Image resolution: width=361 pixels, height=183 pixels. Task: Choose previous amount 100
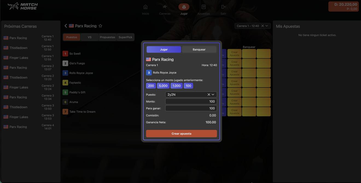[188, 86]
